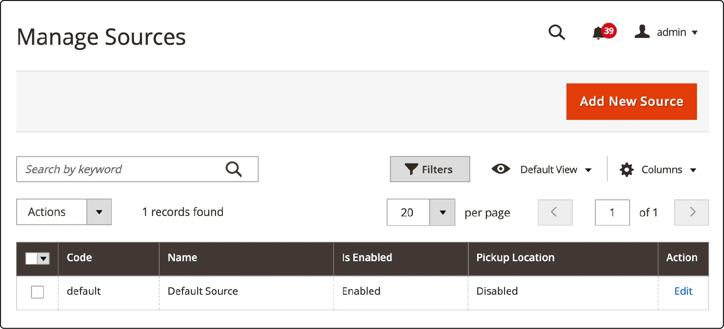This screenshot has width=724, height=329.
Task: Click the keyword search magnifier icon
Action: coord(234,169)
